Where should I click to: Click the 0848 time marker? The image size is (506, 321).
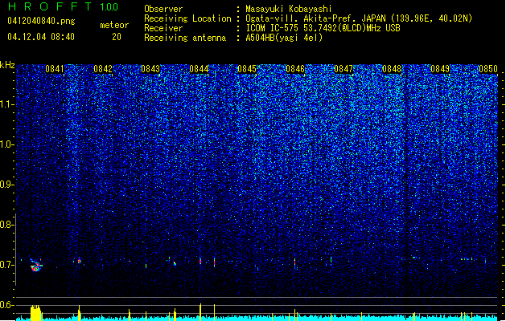click(392, 69)
